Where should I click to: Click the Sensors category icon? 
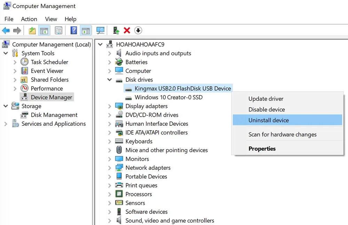119,203
